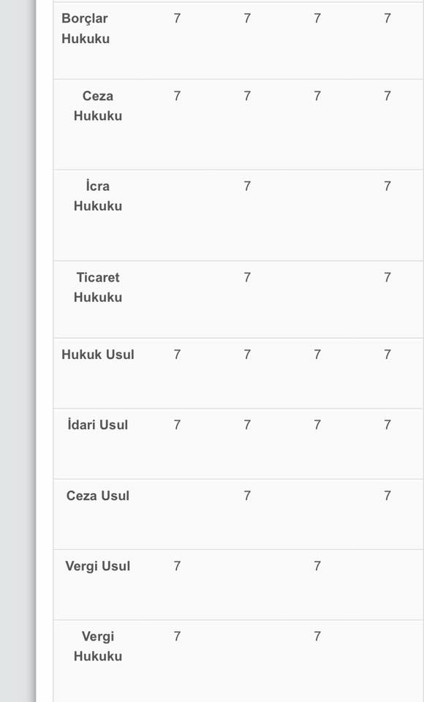Select the first 7 in Vergi Usul row
The width and height of the screenshot is (424, 702).
point(178,566)
